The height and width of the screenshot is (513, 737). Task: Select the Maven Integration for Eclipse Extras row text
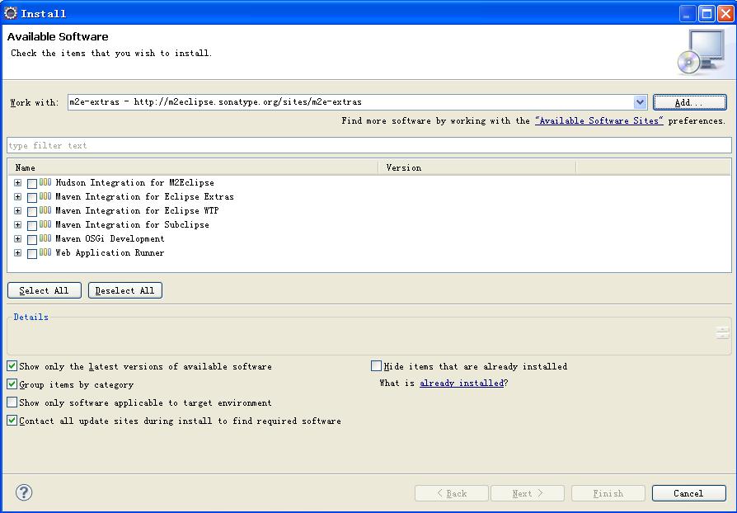click(x=145, y=196)
